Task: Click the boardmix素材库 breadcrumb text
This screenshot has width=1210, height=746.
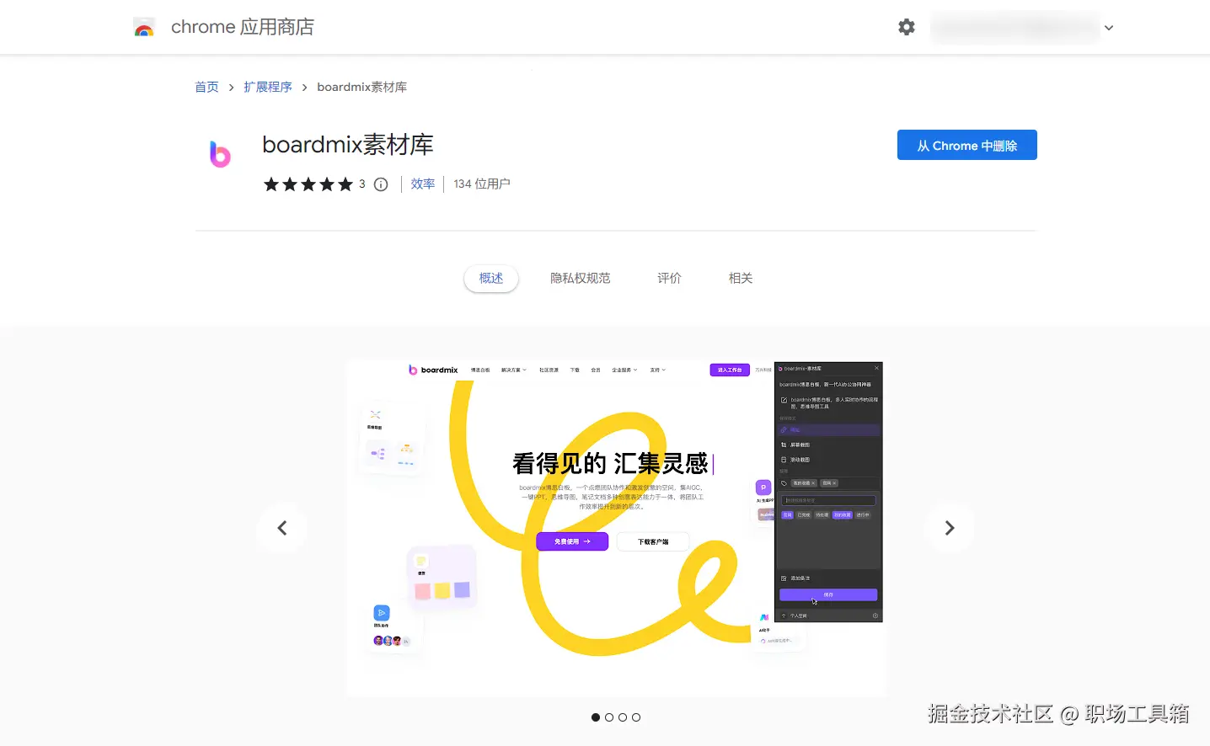Action: 362,87
